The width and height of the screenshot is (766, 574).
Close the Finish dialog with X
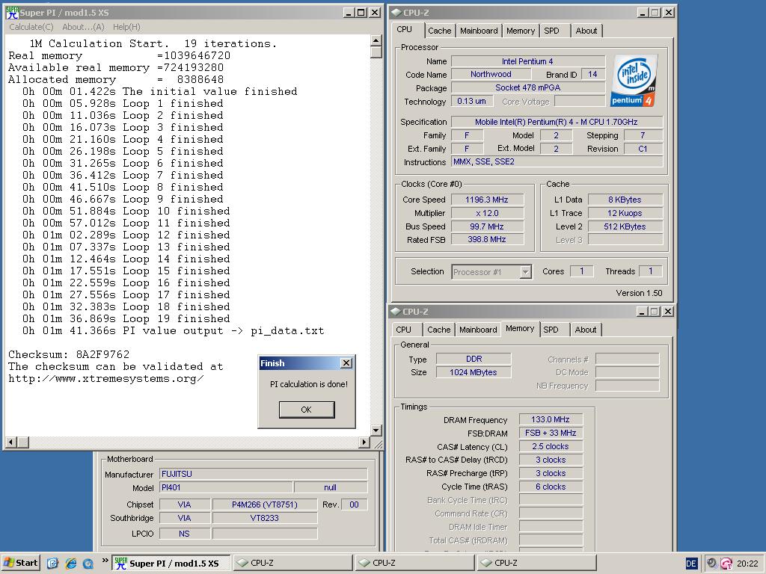[346, 362]
